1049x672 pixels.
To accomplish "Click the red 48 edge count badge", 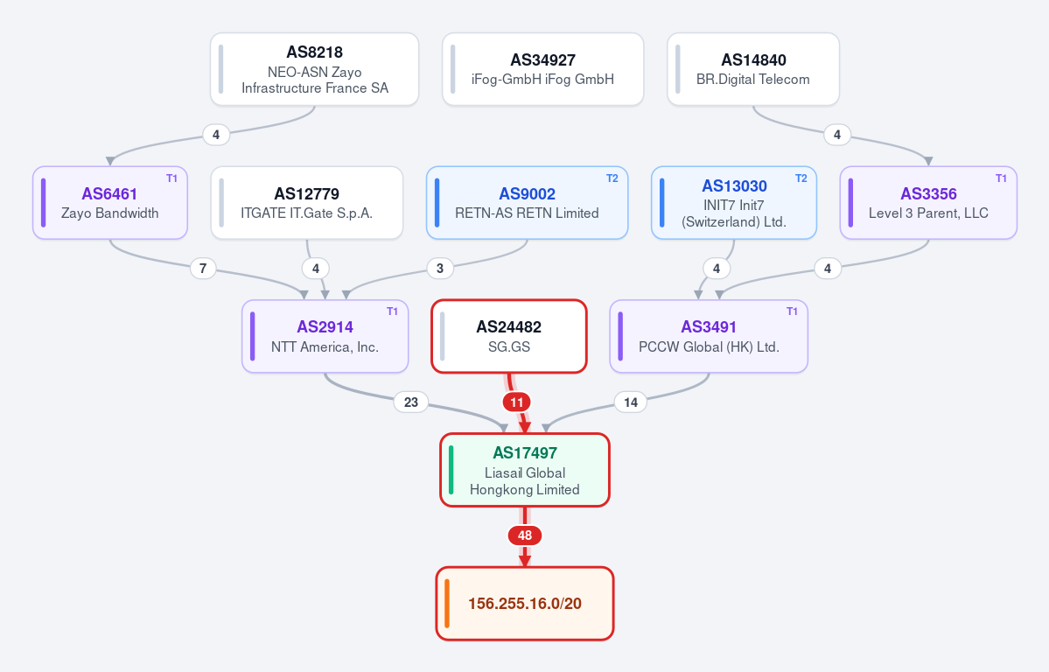I will tap(525, 535).
